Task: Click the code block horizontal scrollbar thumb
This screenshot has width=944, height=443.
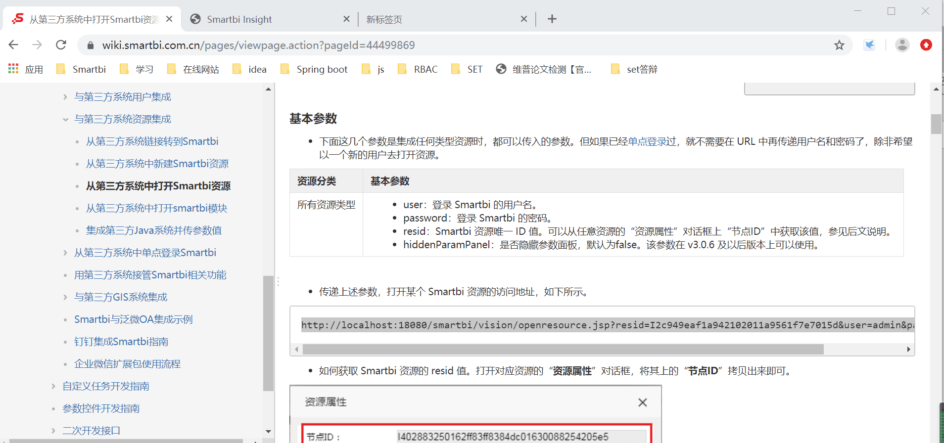Action: coord(563,350)
